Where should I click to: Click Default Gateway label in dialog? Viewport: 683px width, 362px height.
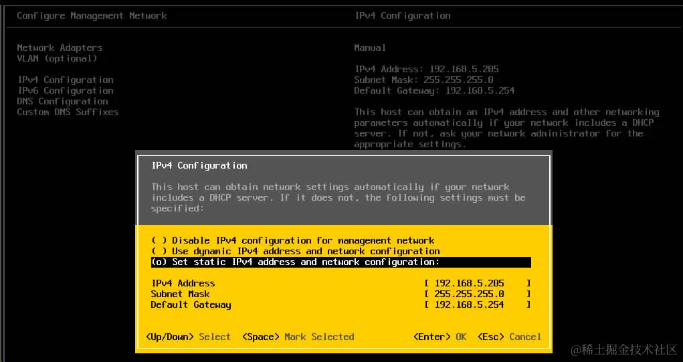click(x=191, y=304)
